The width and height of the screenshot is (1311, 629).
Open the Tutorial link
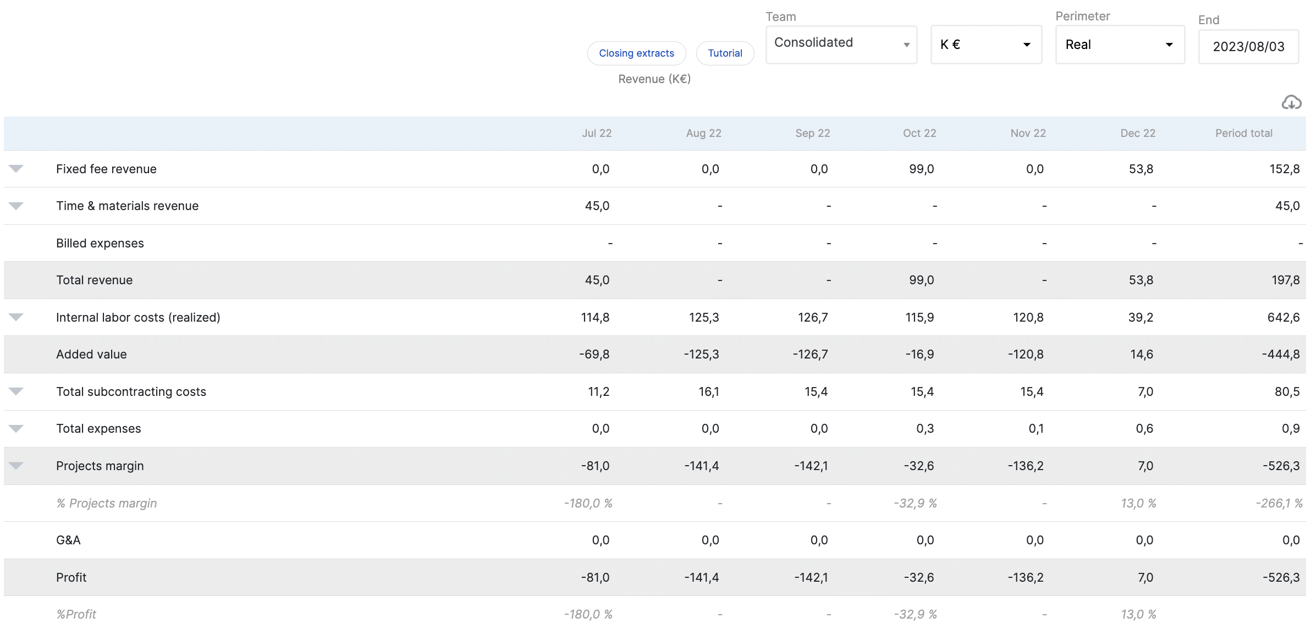pos(725,53)
